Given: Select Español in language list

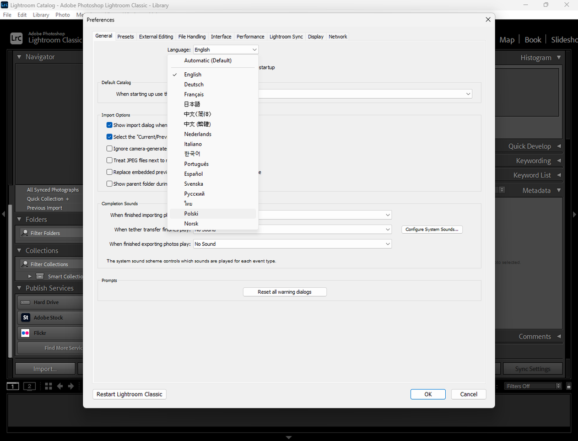Looking at the screenshot, I should click(x=213, y=174).
